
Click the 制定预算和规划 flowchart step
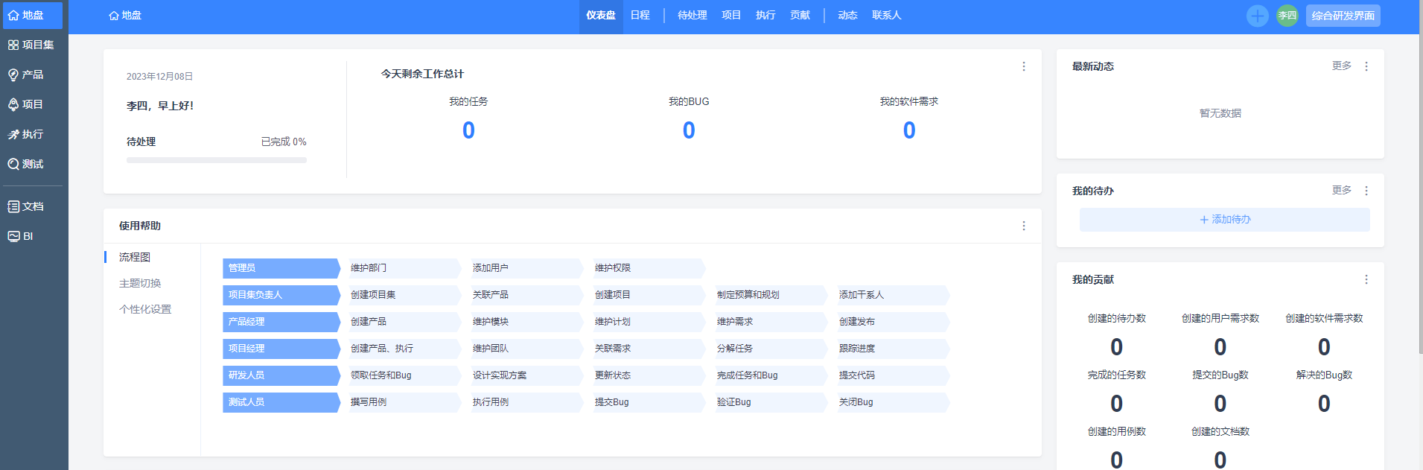click(771, 295)
